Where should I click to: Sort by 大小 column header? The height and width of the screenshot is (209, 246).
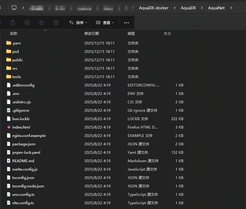tap(167, 33)
